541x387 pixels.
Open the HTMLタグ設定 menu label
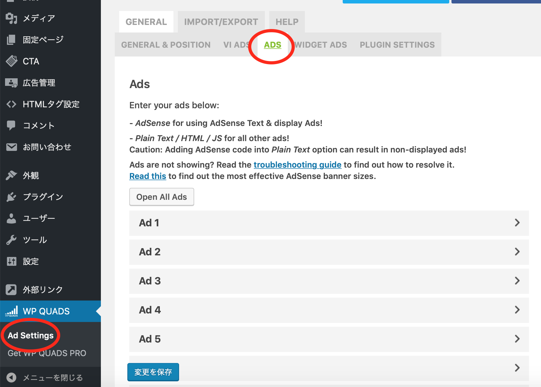(51, 104)
